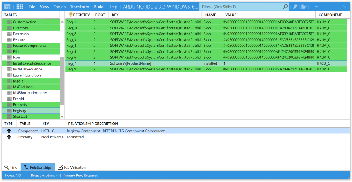Click the File table grid icon
Image resolution: width=352 pixels, height=182 pixels.
tap(9, 52)
